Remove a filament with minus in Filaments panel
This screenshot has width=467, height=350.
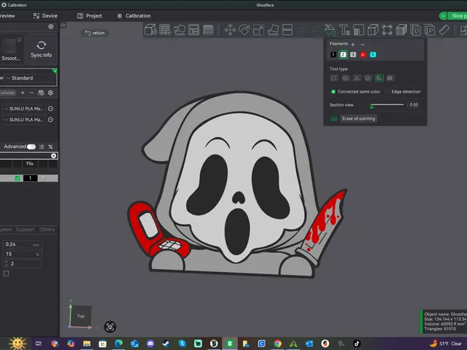click(x=363, y=44)
